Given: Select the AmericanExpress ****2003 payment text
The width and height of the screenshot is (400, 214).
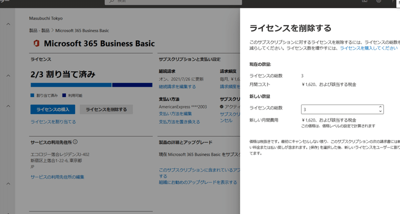Looking at the screenshot, I should (x=182, y=107).
